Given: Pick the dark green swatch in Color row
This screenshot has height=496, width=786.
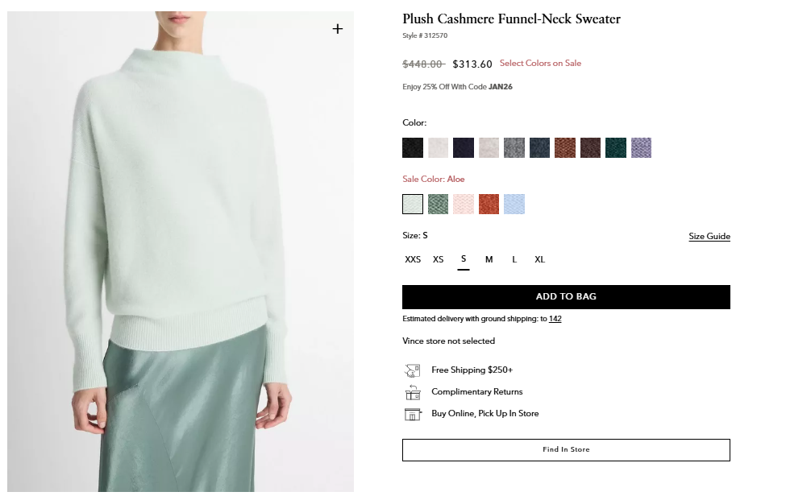Looking at the screenshot, I should point(616,147).
